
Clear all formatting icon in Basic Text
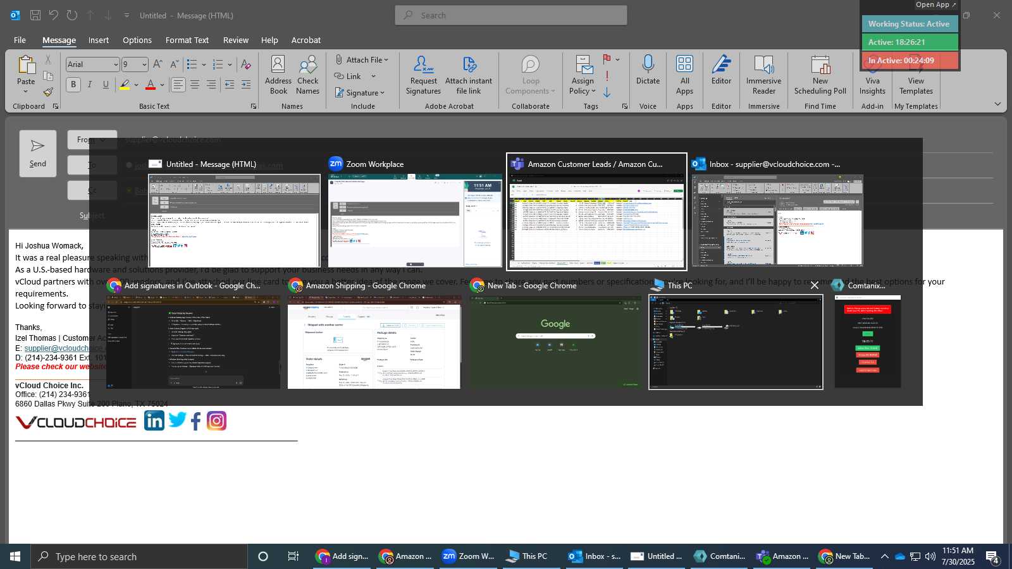point(246,64)
